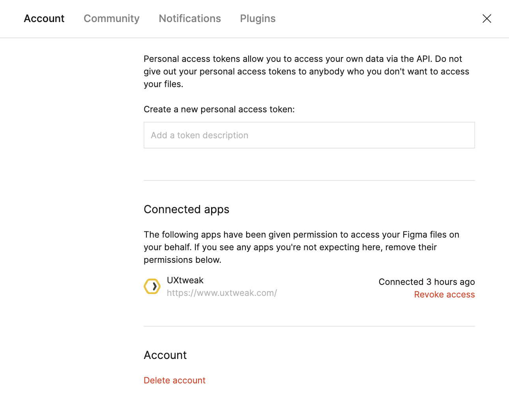Focus the token description input field

309,135
